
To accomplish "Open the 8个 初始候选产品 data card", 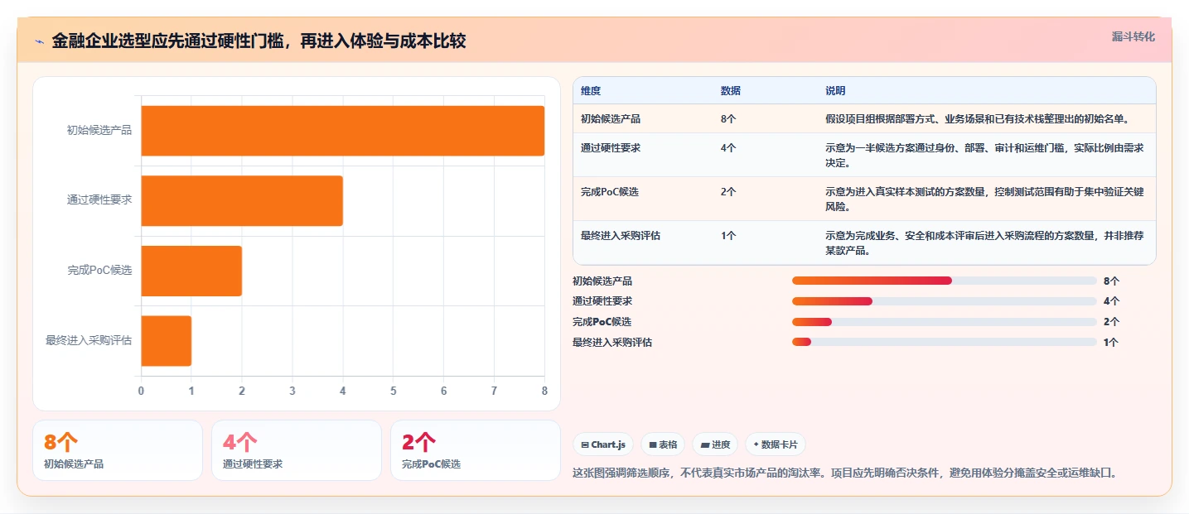I will point(117,450).
